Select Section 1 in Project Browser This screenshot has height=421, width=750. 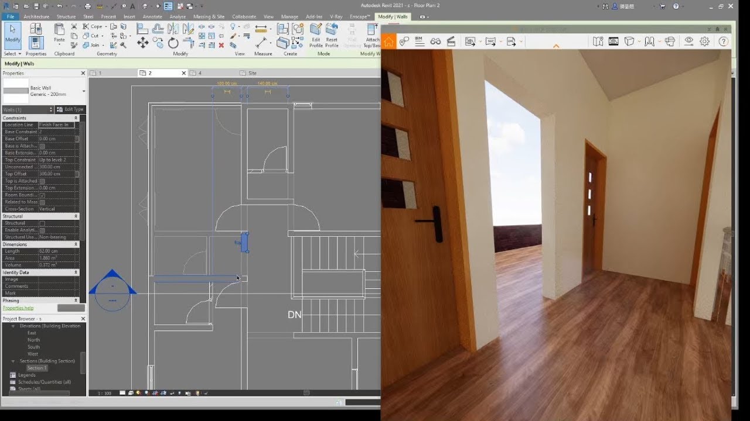(x=36, y=368)
